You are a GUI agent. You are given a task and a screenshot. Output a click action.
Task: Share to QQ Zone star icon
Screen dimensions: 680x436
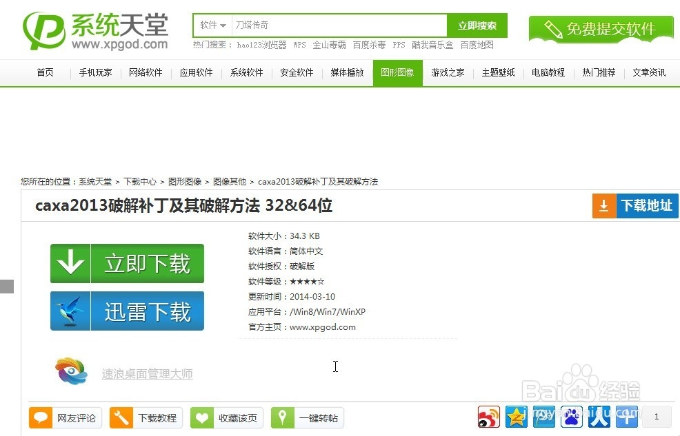[x=516, y=417]
